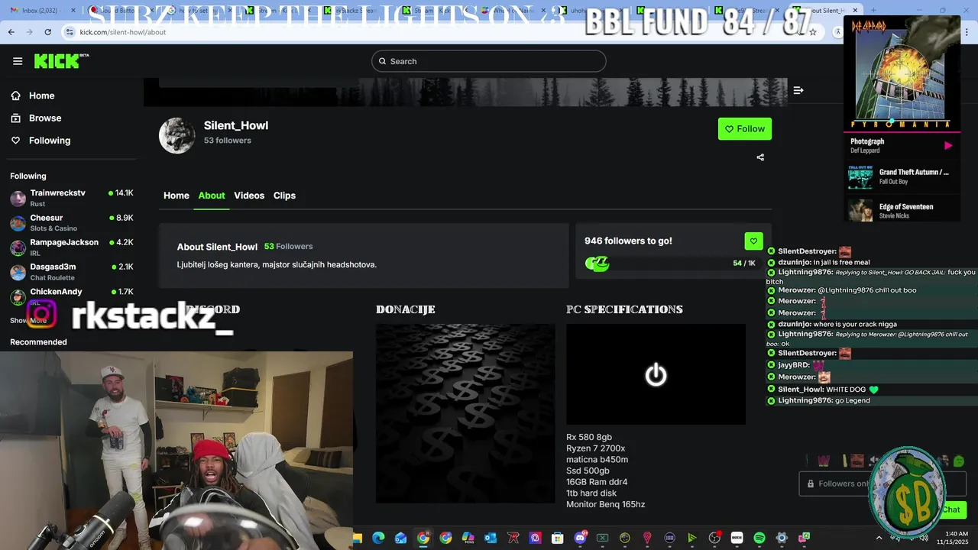The width and height of the screenshot is (978, 550).
Task: Go to Home in sidebar
Action: [x=32, y=95]
